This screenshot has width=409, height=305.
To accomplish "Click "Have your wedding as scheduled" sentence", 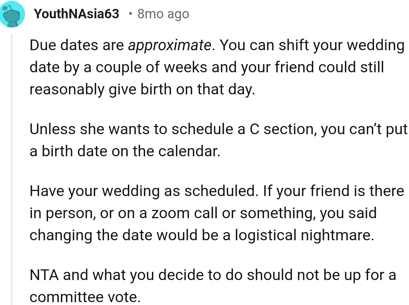I will coord(143,191).
